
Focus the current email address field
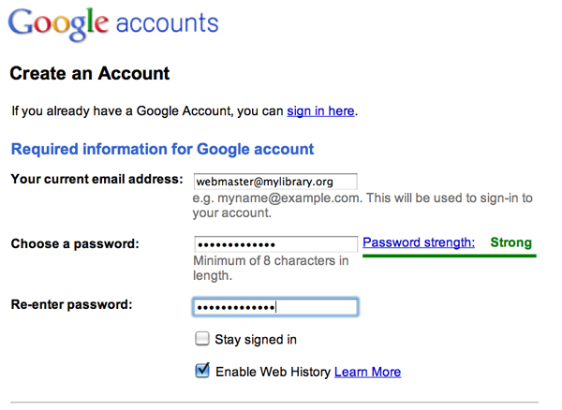click(275, 180)
